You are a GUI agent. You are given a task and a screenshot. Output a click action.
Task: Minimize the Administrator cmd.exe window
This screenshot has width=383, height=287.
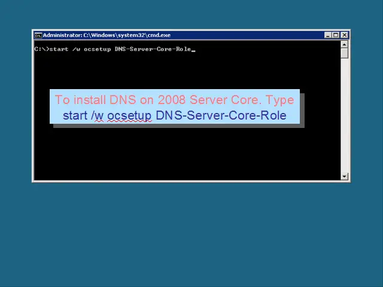coord(327,35)
